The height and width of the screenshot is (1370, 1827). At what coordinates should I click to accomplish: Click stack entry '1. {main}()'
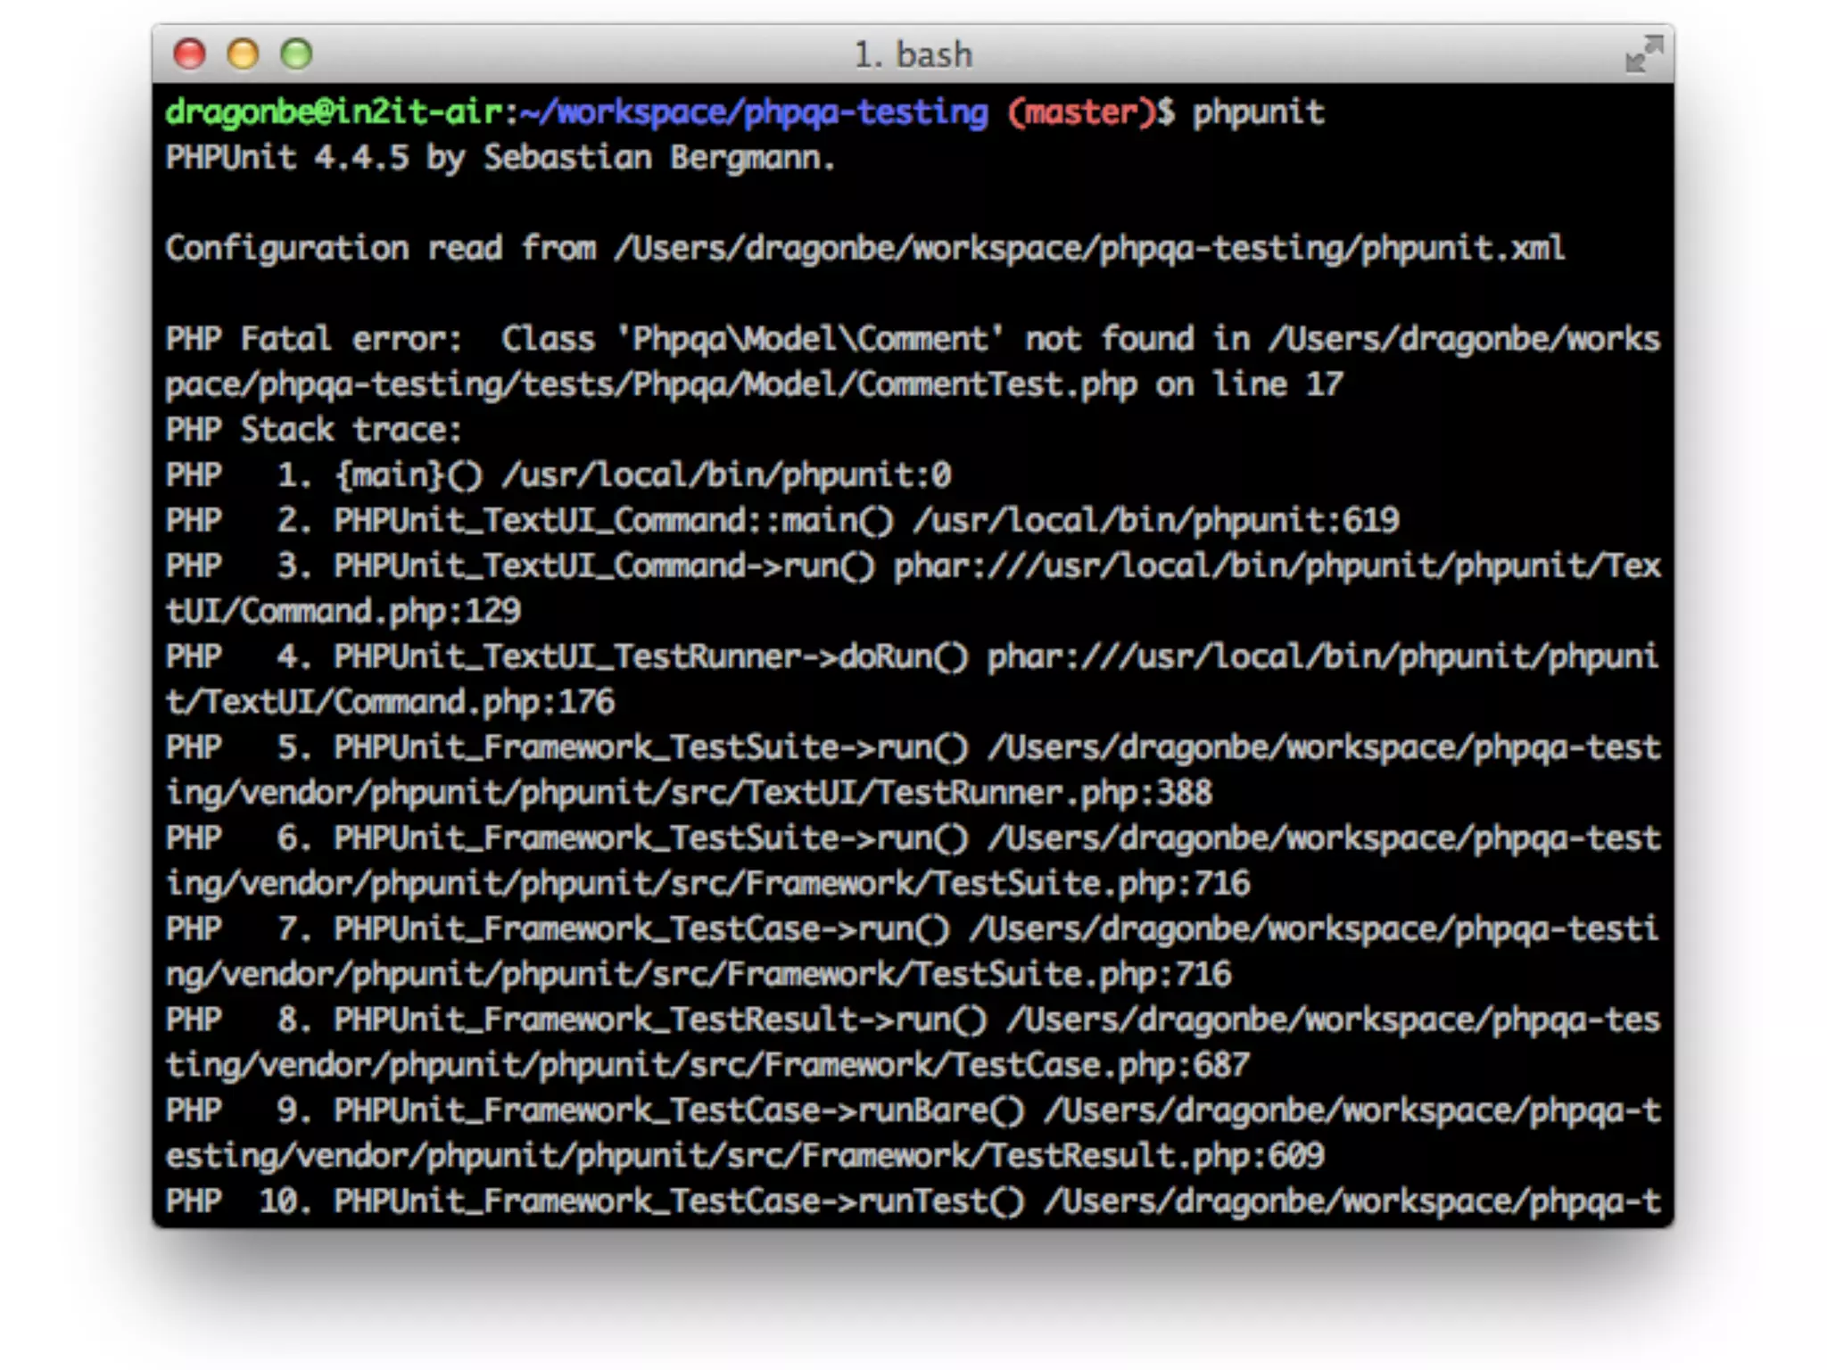tap(380, 475)
